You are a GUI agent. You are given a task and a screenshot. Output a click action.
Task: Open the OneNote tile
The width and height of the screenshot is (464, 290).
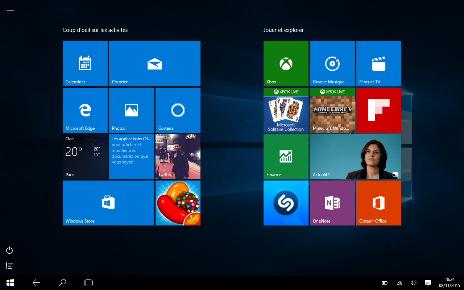[332, 203]
